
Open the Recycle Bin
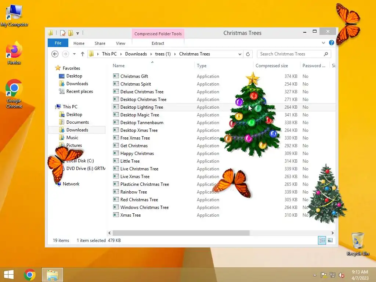[x=358, y=244]
